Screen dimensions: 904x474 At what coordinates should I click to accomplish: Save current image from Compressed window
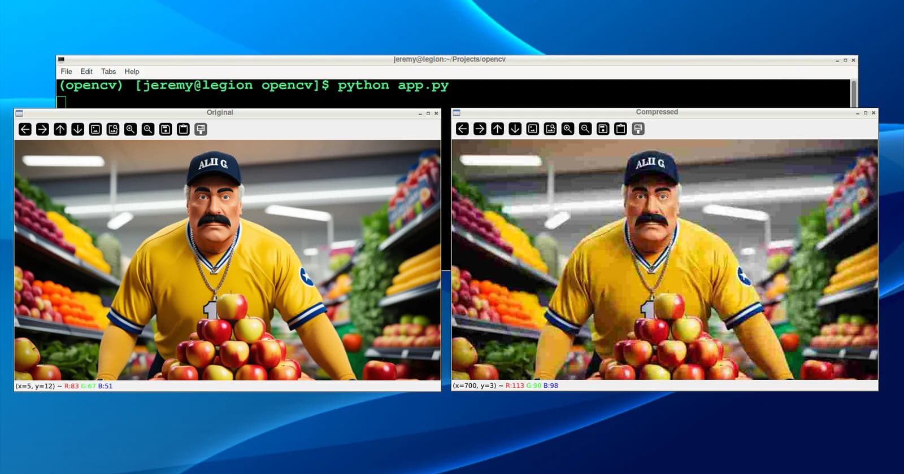pyautogui.click(x=603, y=129)
